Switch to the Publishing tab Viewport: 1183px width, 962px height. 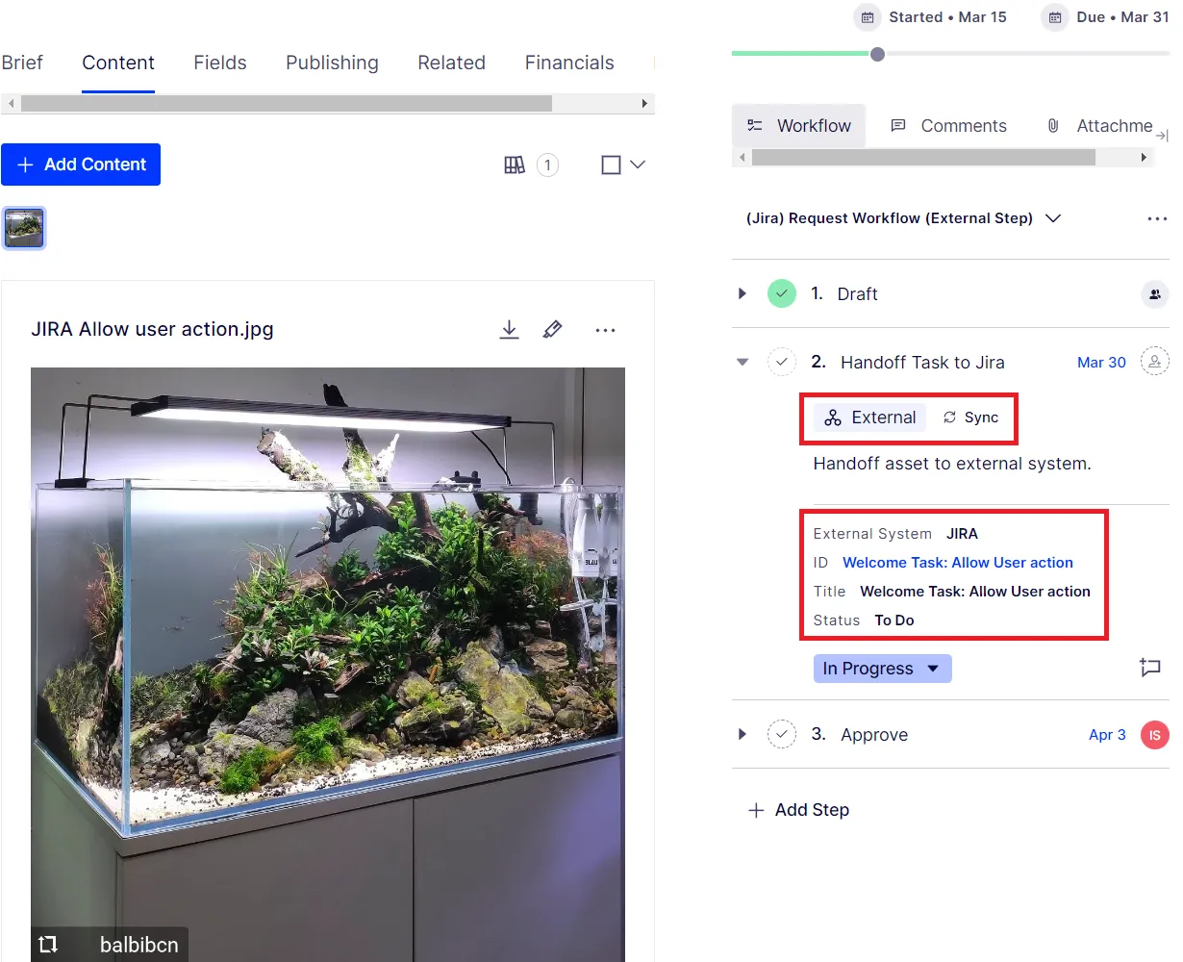[332, 63]
